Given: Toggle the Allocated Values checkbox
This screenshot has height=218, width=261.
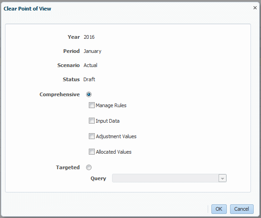Looking at the screenshot, I should pyautogui.click(x=92, y=152).
